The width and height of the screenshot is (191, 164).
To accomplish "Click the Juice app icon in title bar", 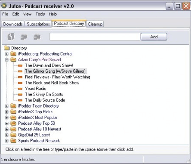I will (x=4, y=6).
